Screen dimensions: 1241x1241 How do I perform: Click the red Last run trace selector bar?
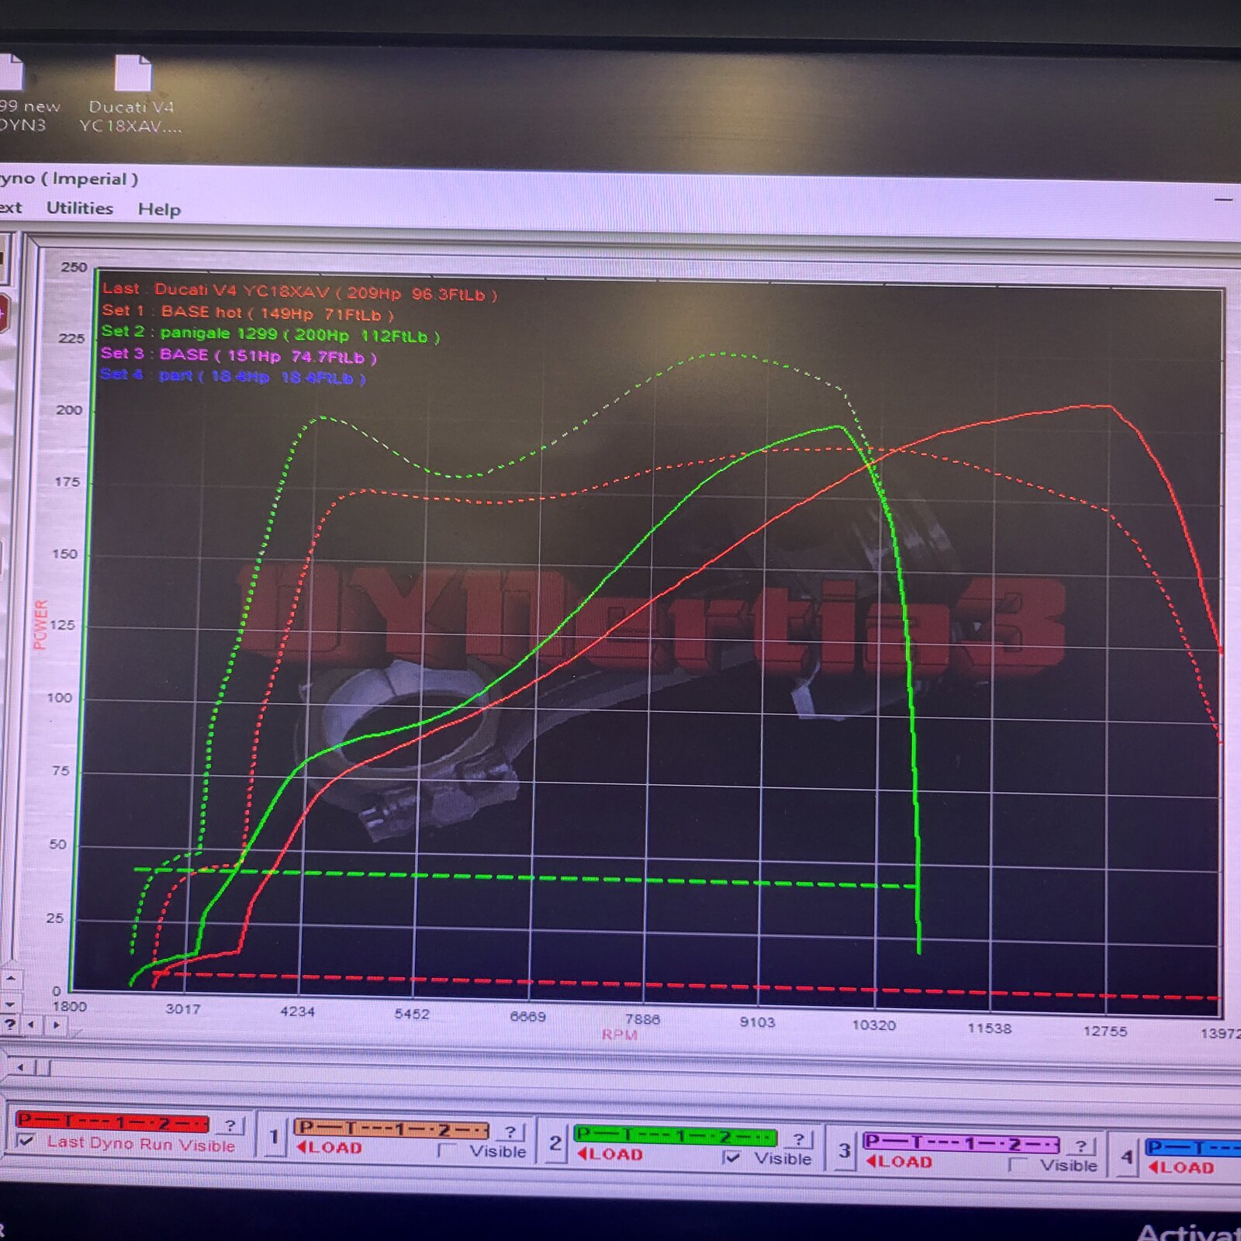pyautogui.click(x=112, y=1122)
